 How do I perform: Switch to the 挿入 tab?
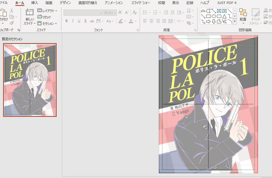[x=35, y=3]
